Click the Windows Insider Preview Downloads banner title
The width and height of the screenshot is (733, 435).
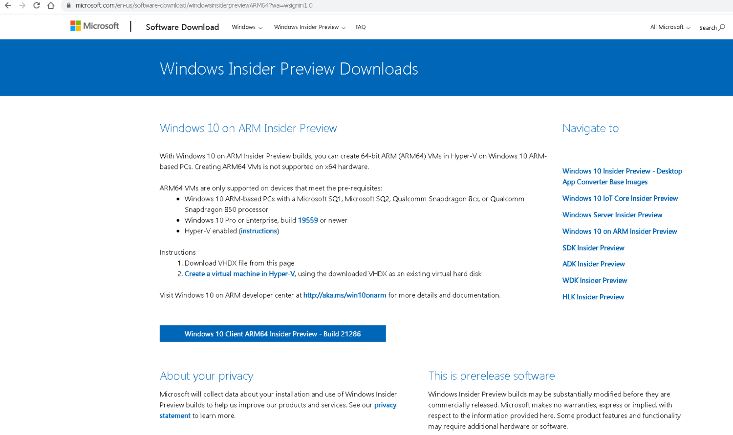[x=289, y=69]
